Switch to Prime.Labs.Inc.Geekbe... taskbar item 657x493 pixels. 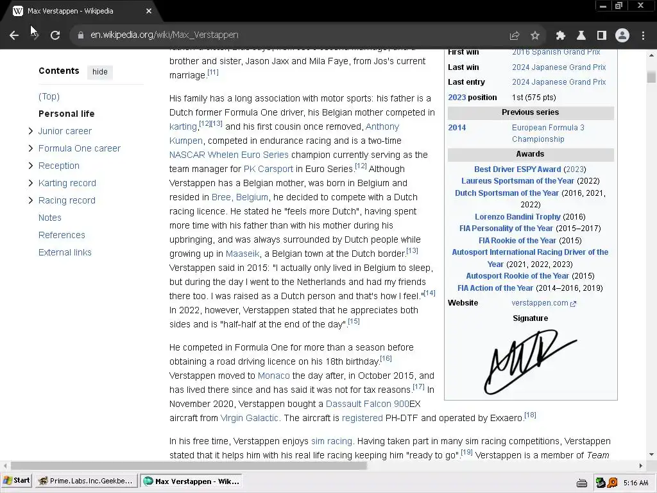(86, 481)
